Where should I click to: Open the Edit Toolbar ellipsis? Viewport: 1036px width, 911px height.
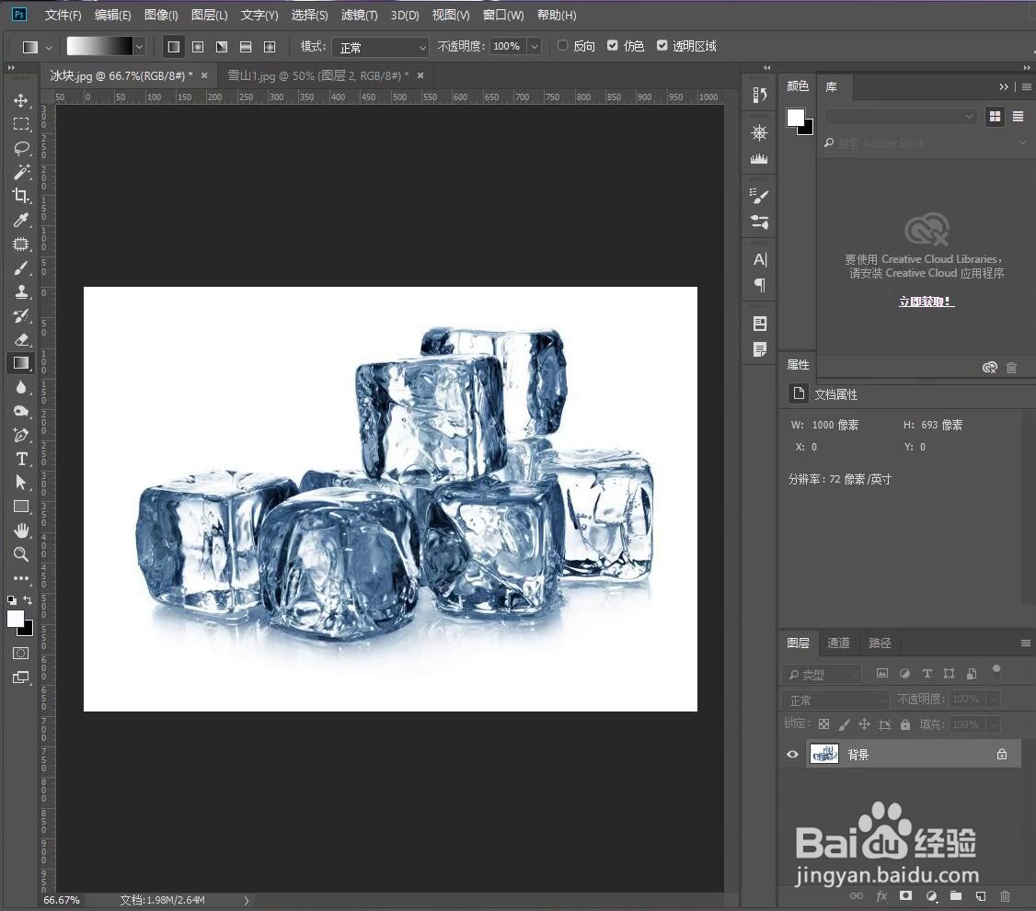(21, 578)
